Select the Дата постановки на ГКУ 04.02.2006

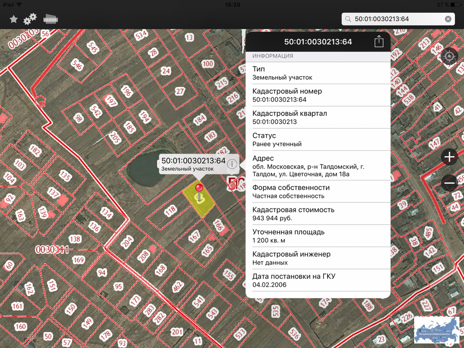coord(318,280)
